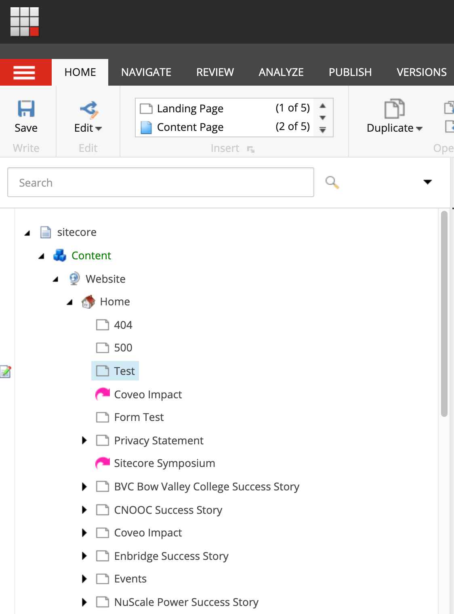The height and width of the screenshot is (614, 454).
Task: Click the Enbridge Success Story page icon
Action: [103, 556]
